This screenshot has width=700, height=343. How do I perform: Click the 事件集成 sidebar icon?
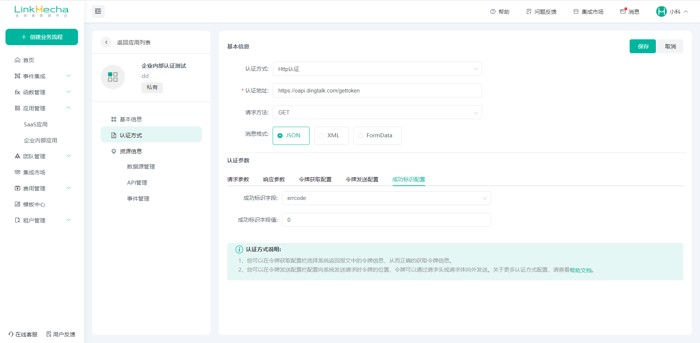point(17,76)
